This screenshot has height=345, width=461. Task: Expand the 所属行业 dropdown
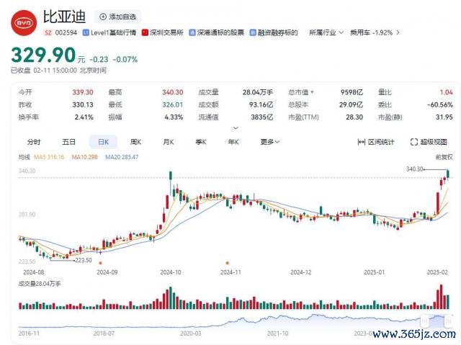326,32
